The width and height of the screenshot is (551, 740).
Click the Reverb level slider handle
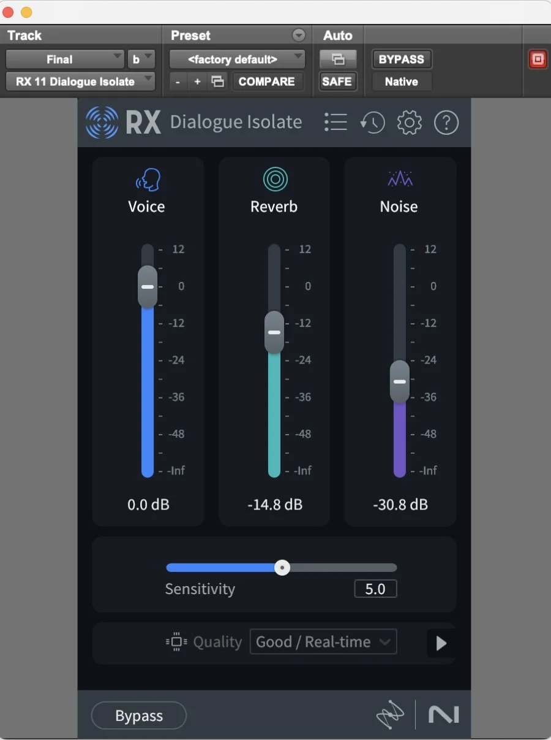(x=274, y=332)
